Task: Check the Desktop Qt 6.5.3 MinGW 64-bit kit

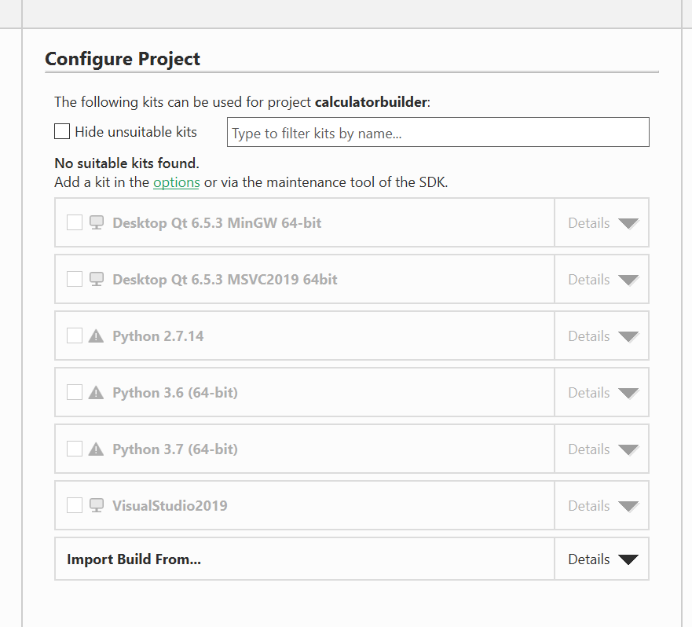Action: coord(75,222)
